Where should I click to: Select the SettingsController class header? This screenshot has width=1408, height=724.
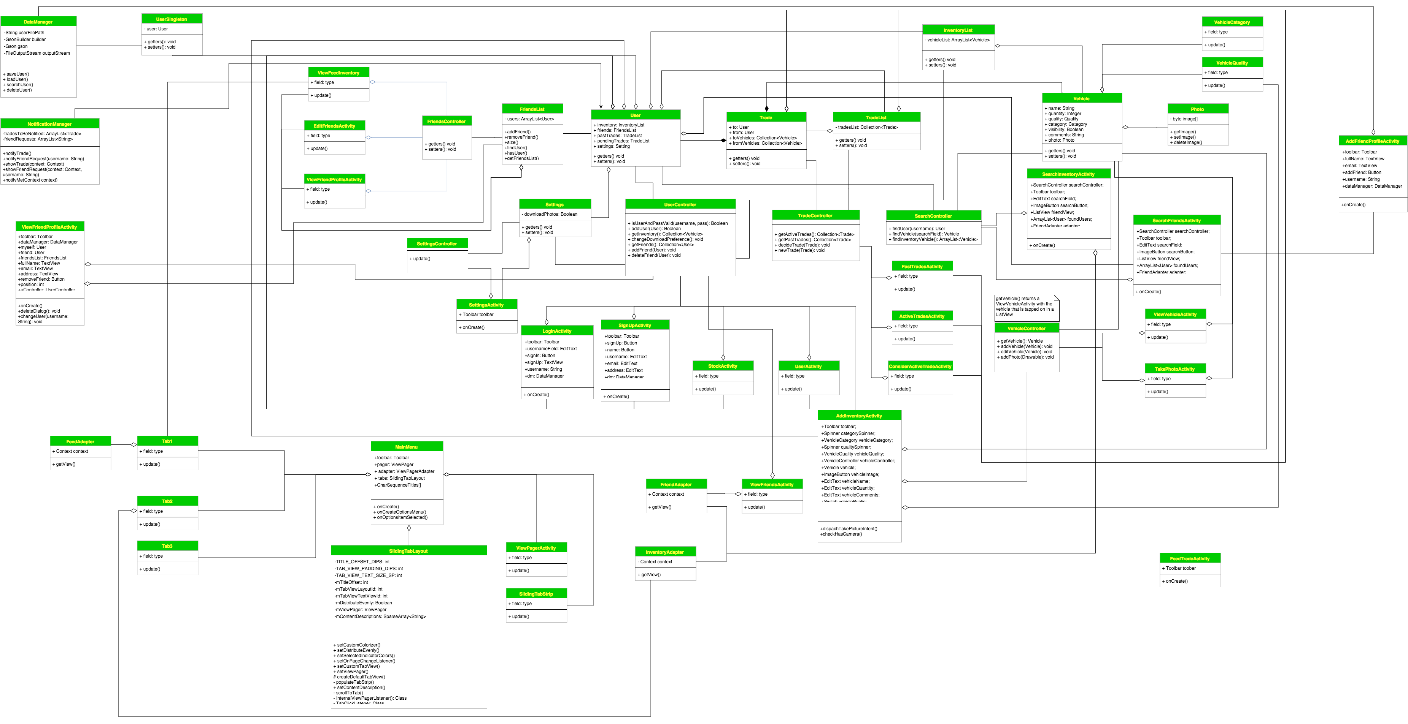(x=437, y=243)
